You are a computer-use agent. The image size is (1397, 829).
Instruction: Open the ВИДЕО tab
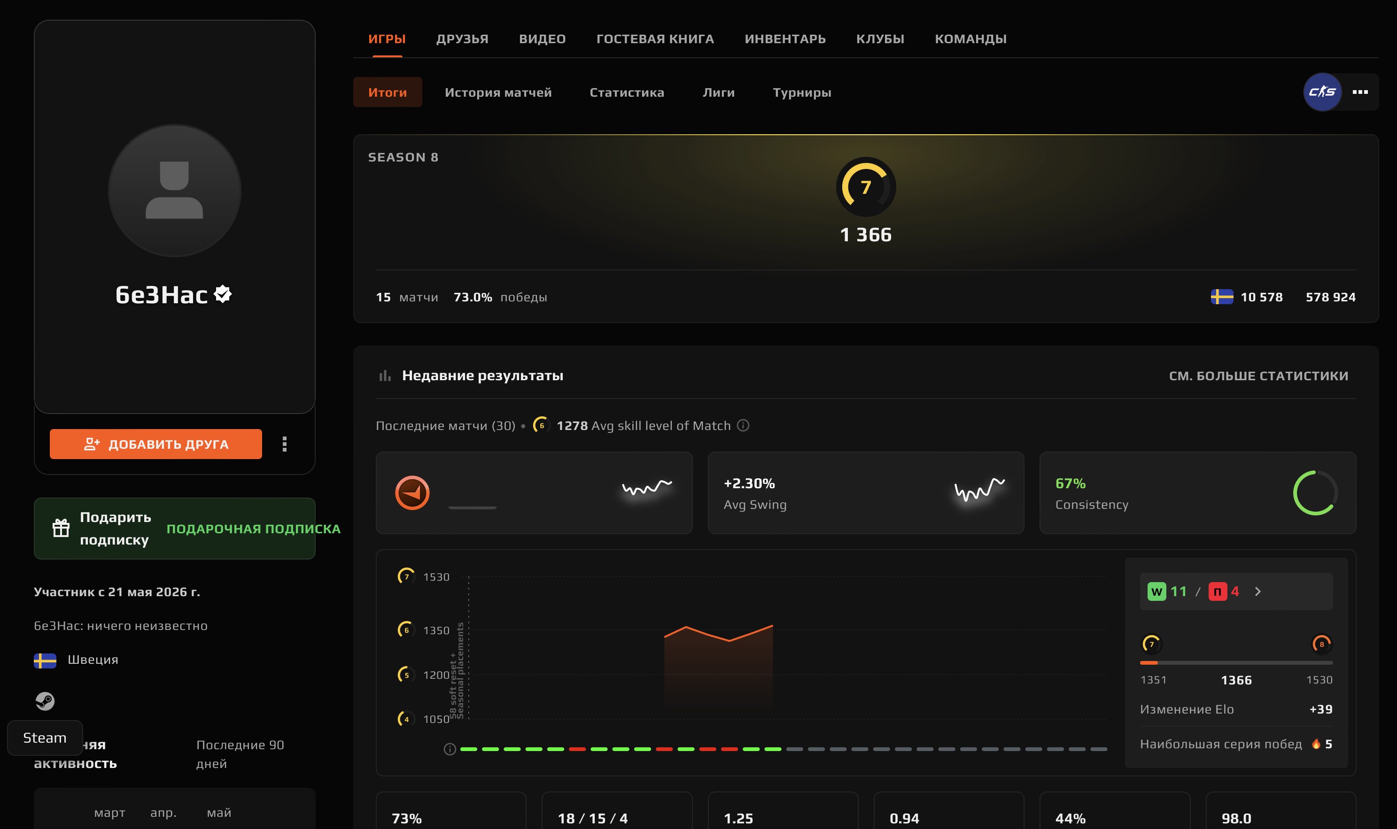542,39
